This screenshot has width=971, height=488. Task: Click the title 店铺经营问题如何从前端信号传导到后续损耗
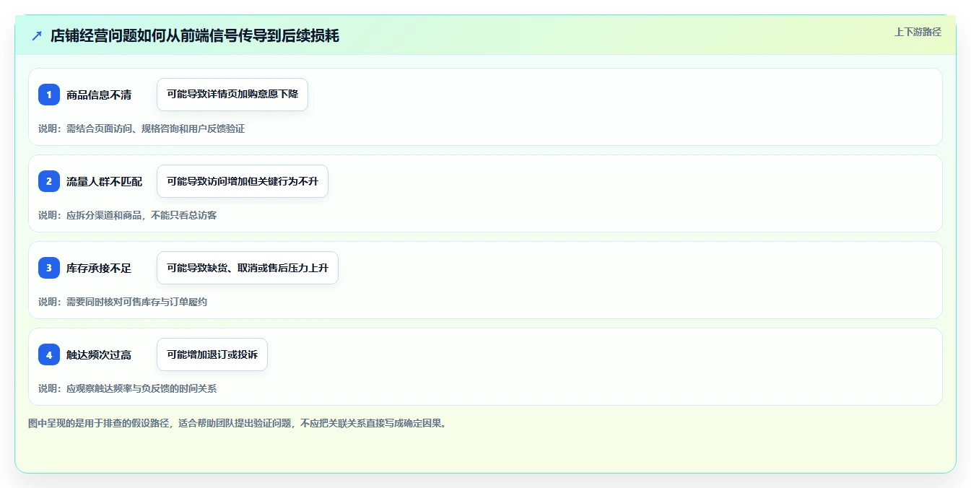click(x=195, y=35)
